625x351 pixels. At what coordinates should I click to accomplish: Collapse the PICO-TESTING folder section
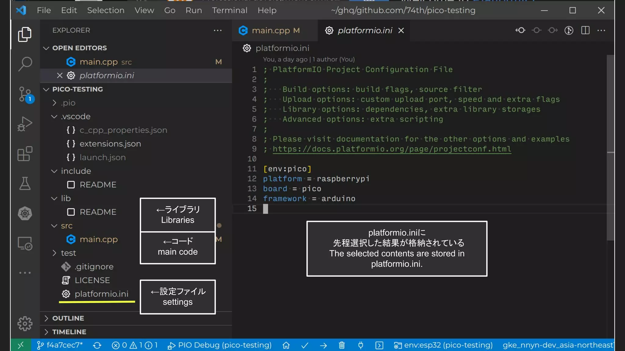[136, 89]
